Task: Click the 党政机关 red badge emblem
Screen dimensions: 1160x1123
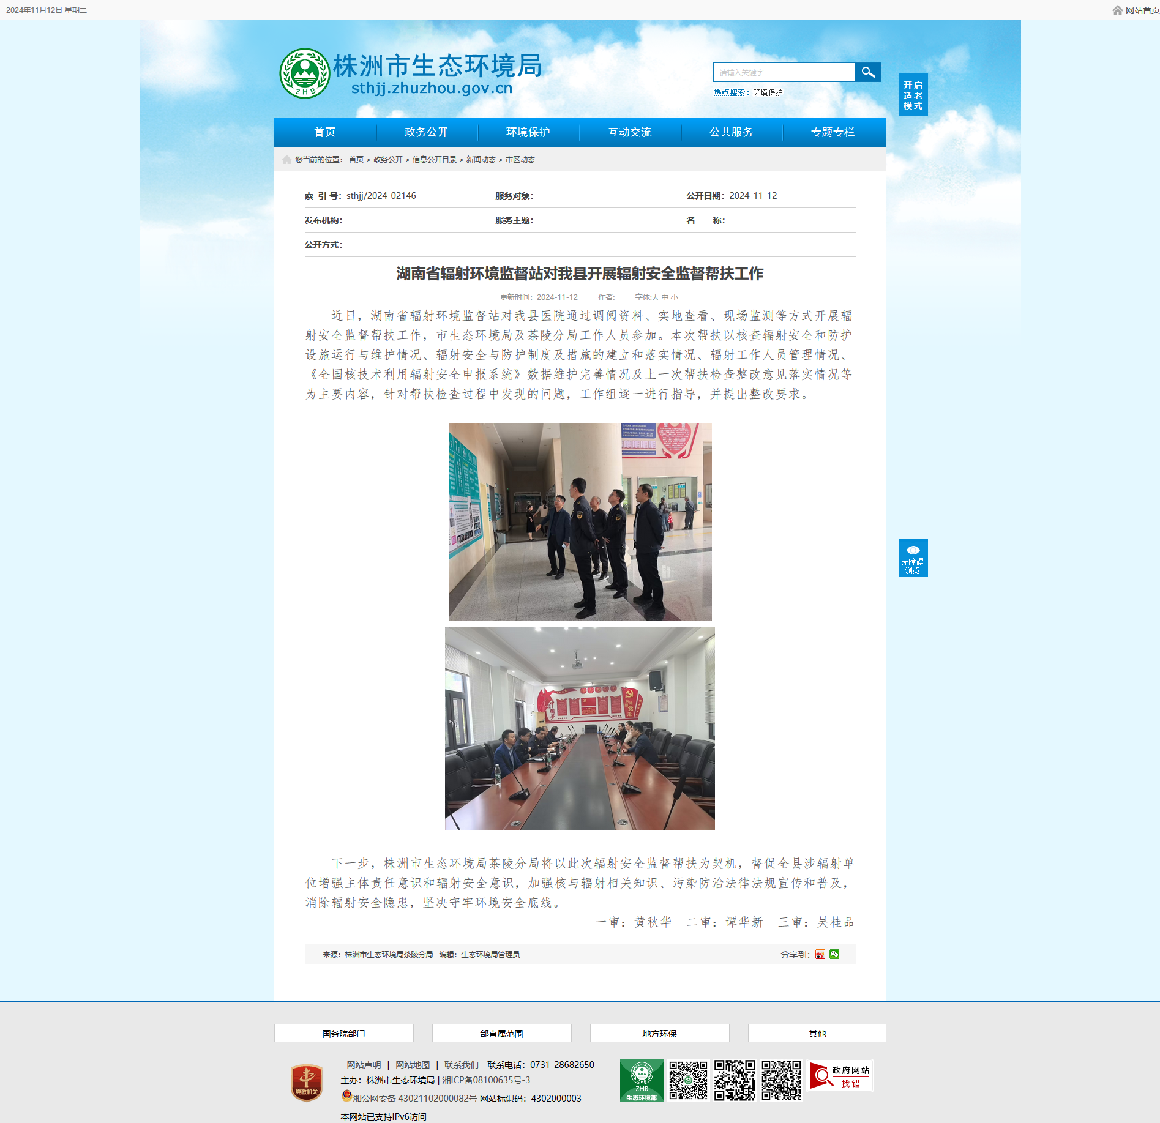Action: tap(307, 1083)
